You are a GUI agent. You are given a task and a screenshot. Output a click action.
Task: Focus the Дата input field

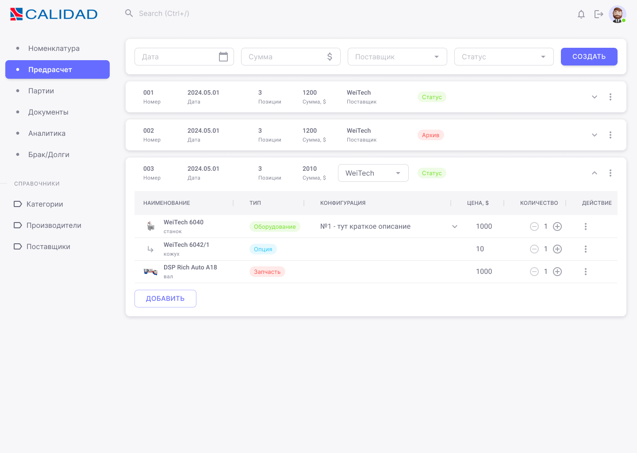tap(184, 57)
